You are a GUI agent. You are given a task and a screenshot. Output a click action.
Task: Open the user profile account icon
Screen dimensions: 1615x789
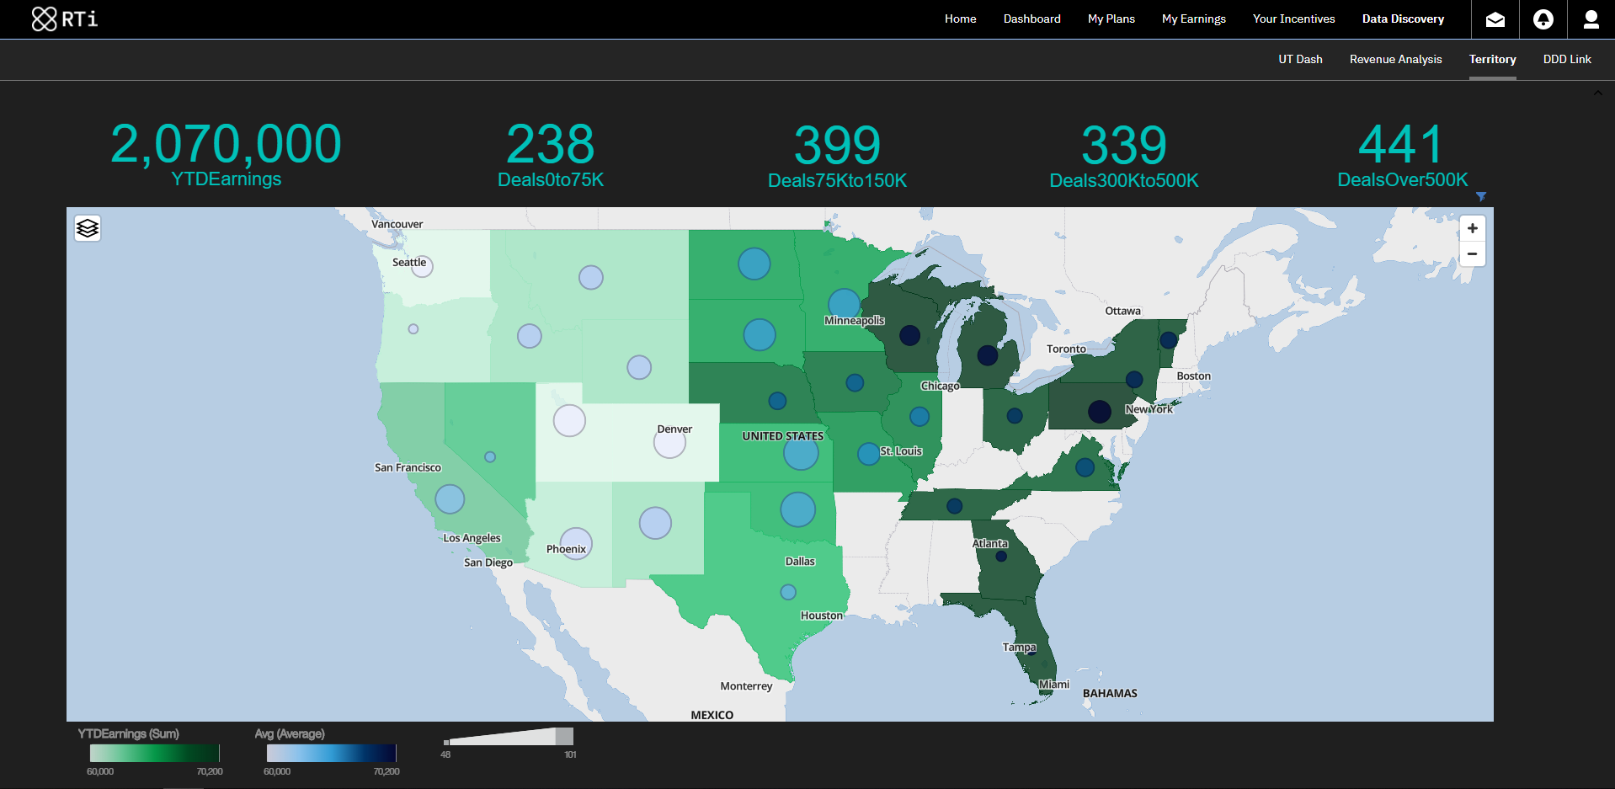coord(1591,19)
